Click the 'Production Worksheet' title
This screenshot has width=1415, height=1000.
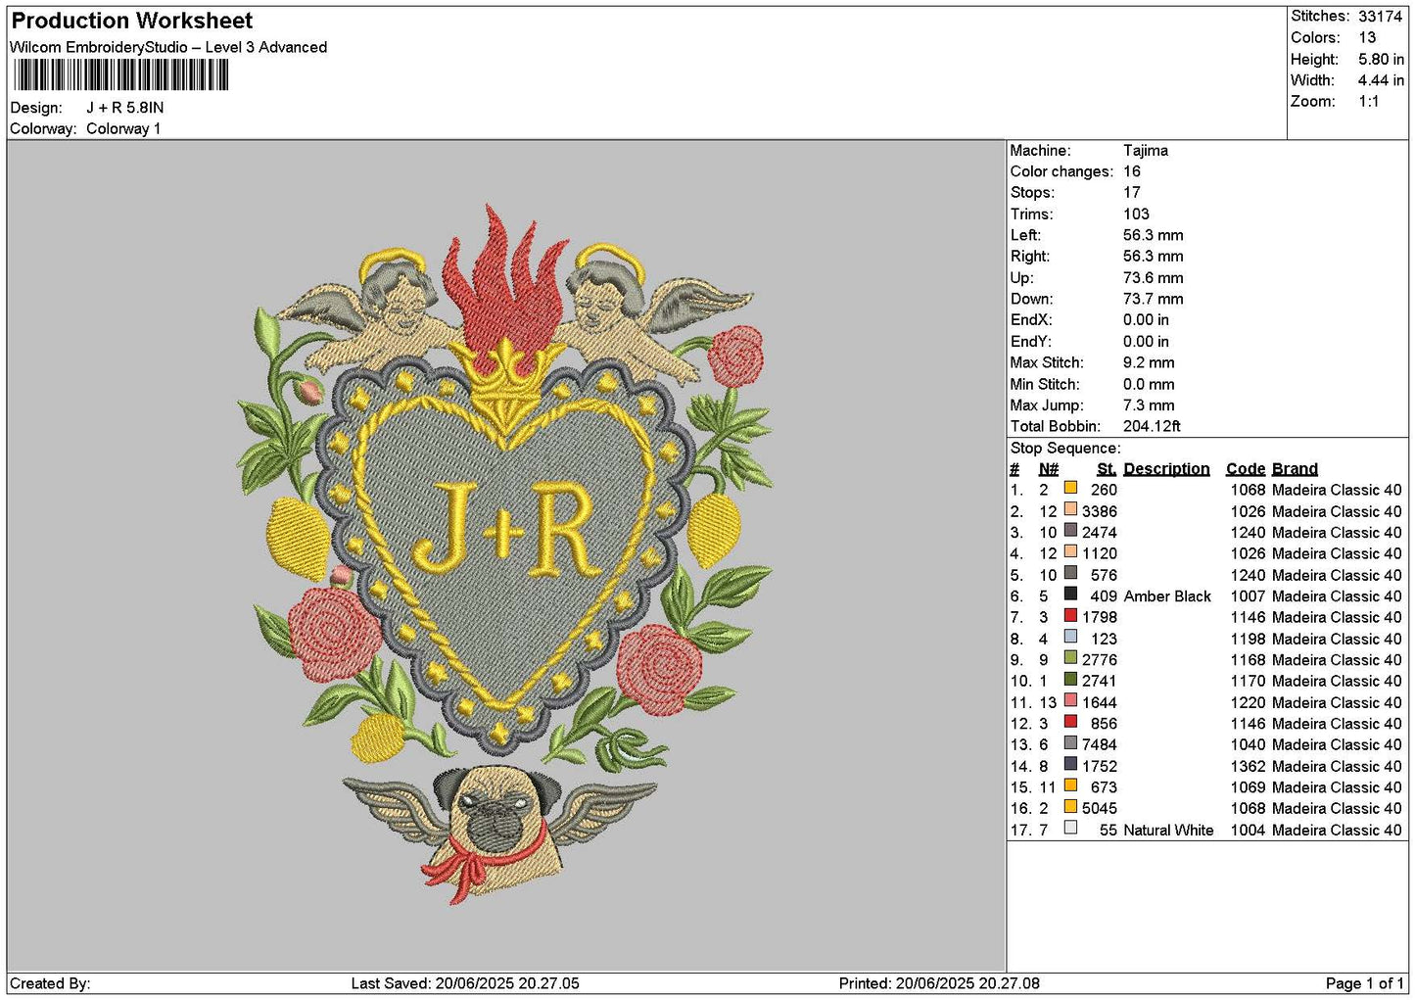131,21
